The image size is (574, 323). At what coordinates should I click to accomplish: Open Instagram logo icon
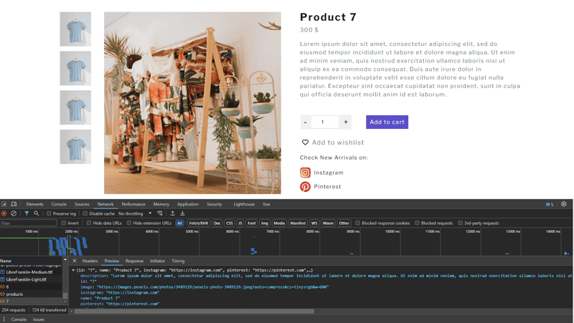(x=306, y=173)
